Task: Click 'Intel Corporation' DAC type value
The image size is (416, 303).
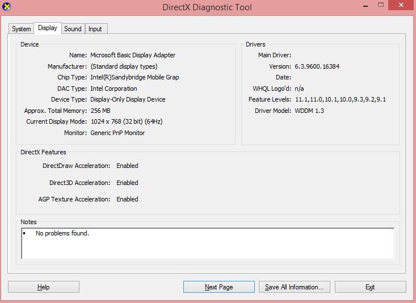Action: [114, 89]
